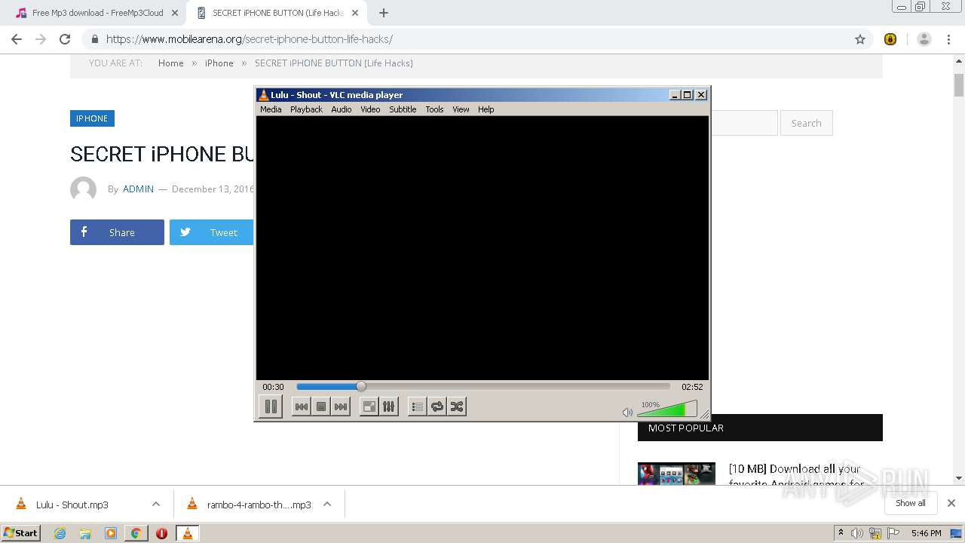Screen dimensions: 965x543
Task: Bookmark this page with the star
Action: 860,39
